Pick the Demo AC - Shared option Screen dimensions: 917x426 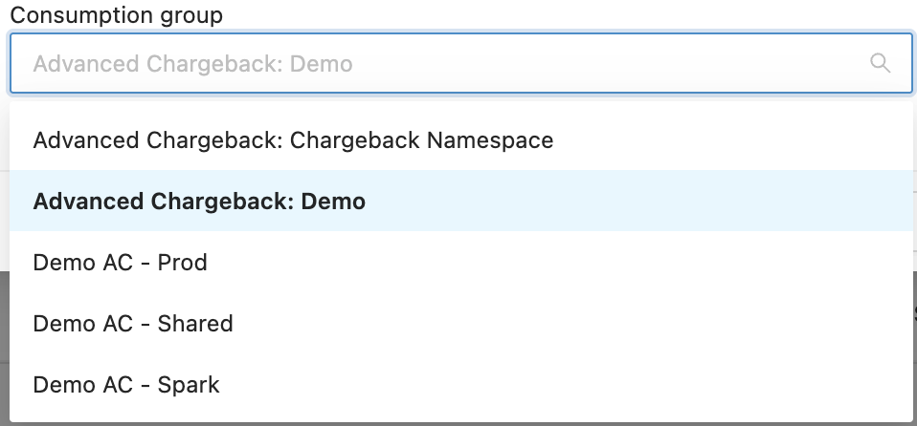[133, 324]
